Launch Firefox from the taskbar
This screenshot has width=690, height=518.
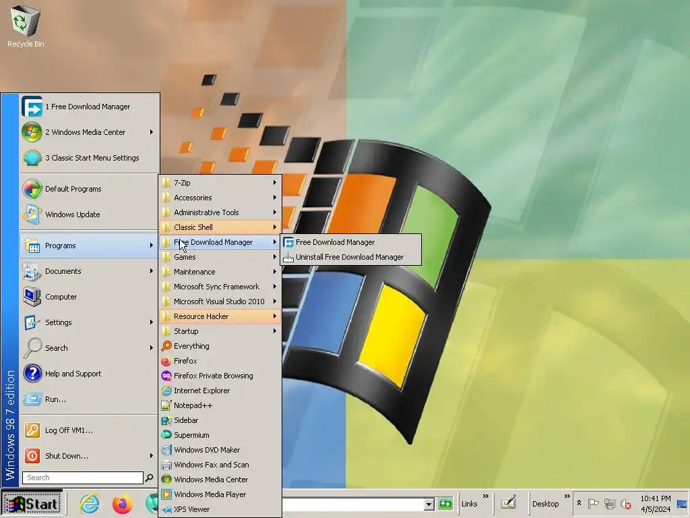point(122,504)
